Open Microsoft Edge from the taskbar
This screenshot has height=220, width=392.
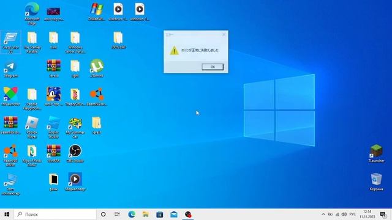click(132, 215)
